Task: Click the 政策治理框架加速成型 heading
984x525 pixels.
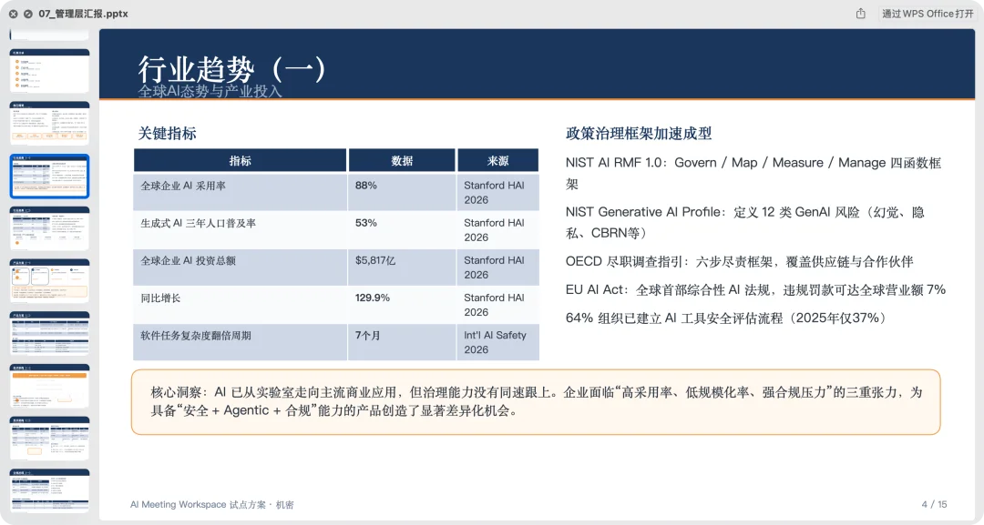Action: (x=638, y=134)
